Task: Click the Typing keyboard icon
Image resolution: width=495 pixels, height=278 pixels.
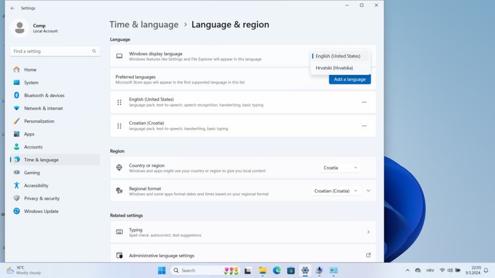Action: (120, 232)
